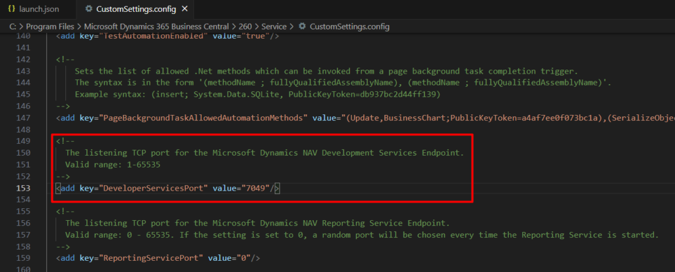Click the 'Valid range: 1-65535' comment line
This screenshot has height=272, width=675.
(x=113, y=165)
